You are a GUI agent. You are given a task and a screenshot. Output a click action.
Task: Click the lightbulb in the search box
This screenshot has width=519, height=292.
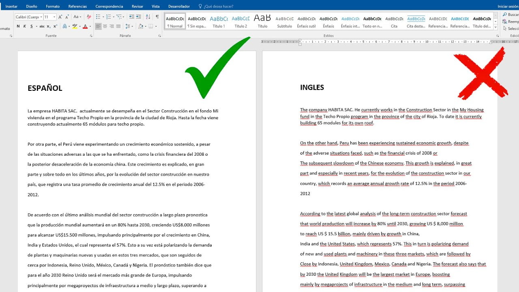point(200,6)
